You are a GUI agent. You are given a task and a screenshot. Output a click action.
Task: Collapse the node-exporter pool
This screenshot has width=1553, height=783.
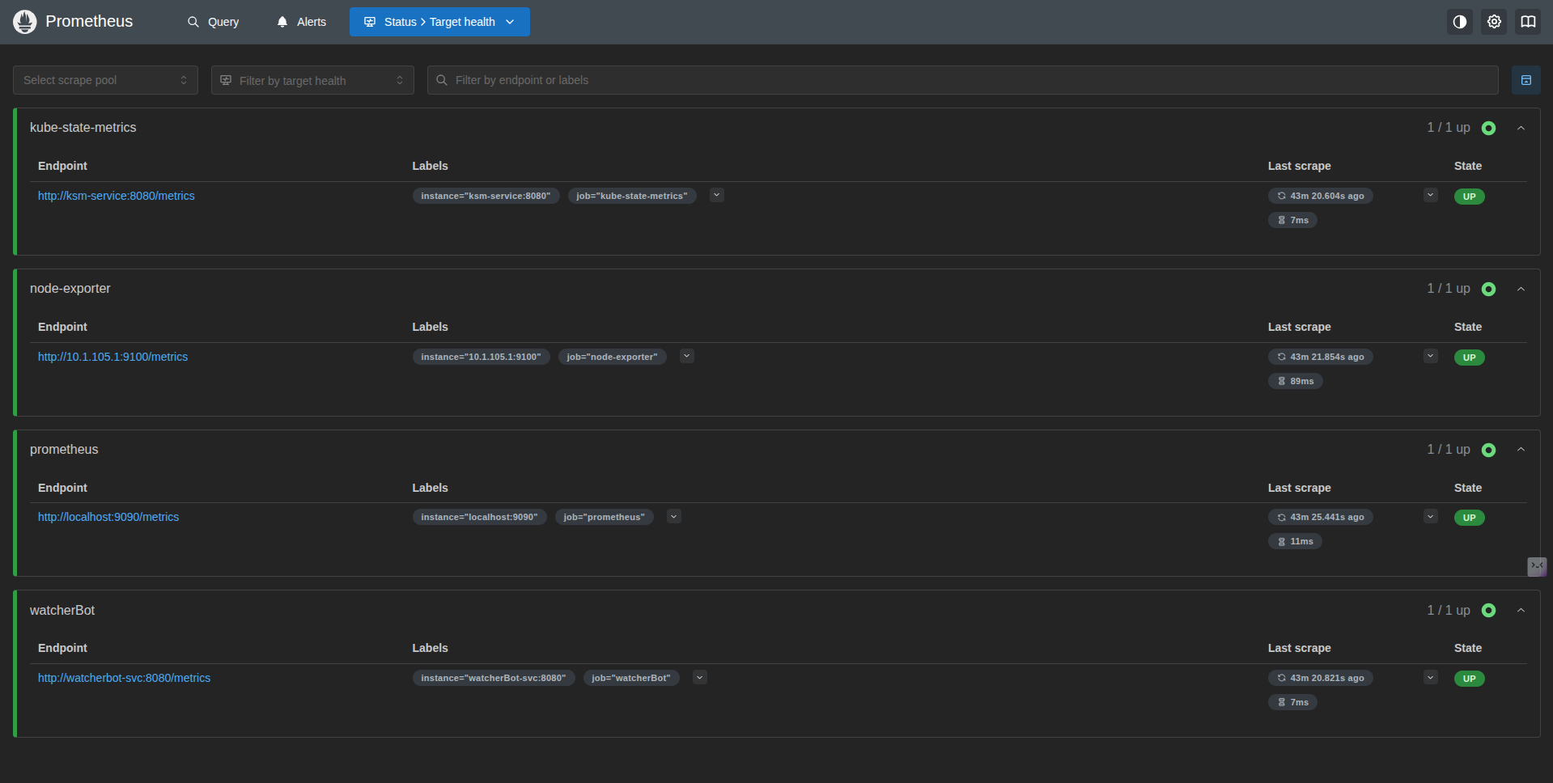click(1521, 289)
